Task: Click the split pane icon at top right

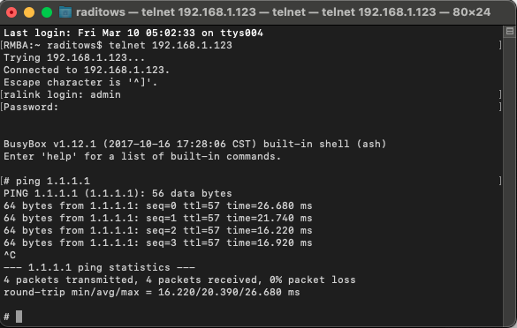Action: [x=510, y=31]
